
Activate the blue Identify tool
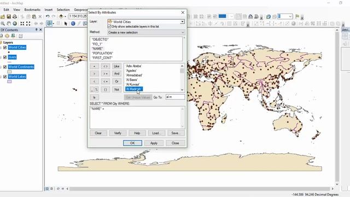point(73,24)
